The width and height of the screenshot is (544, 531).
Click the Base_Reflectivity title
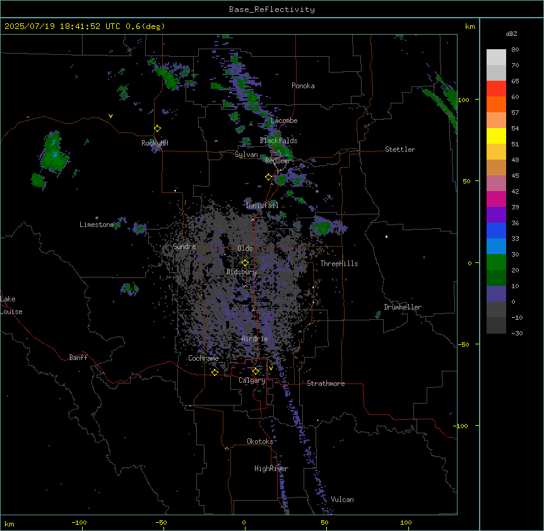tap(272, 9)
